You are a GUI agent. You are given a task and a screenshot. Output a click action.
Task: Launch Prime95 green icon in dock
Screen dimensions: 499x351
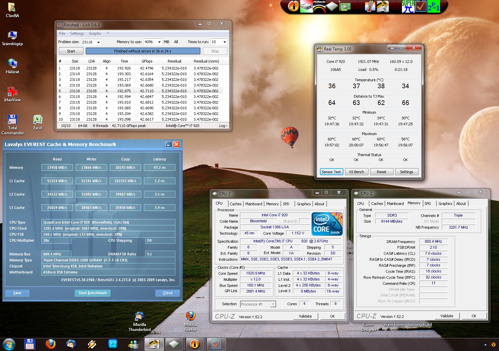coord(433,6)
